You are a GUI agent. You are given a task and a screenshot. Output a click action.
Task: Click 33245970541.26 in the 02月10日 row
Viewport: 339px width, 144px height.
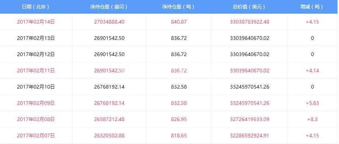pyautogui.click(x=250, y=87)
